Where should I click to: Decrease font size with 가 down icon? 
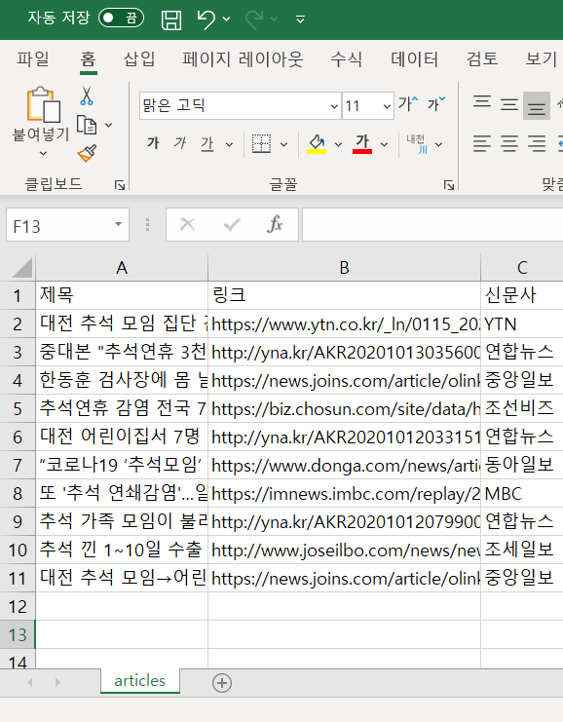[x=436, y=104]
